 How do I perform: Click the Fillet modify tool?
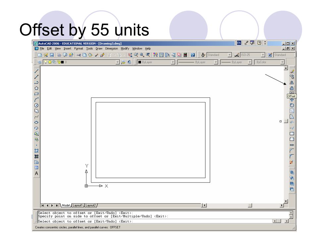click(292, 156)
